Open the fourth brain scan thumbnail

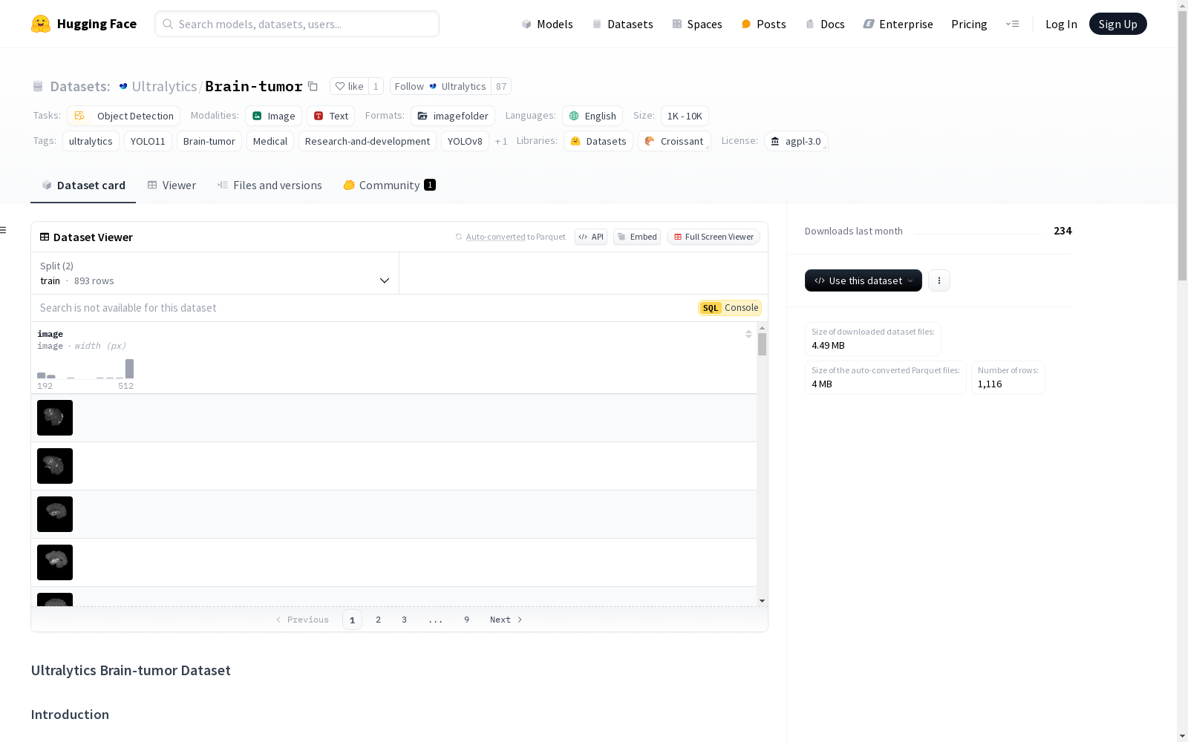click(55, 562)
